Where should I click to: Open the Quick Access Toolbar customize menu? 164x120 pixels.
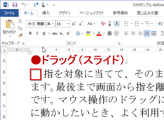point(54,5)
